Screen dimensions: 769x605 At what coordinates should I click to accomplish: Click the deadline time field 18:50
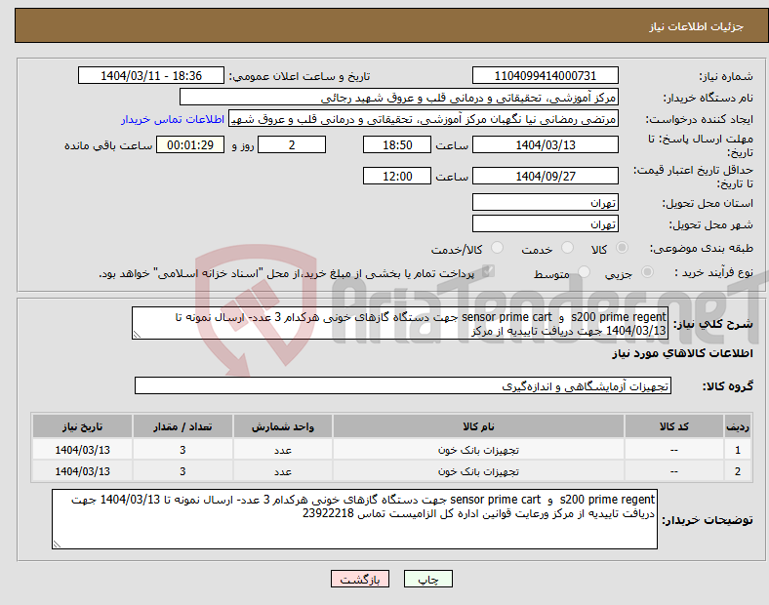397,144
